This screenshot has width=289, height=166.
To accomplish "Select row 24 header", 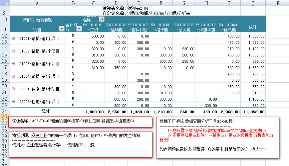I will pyautogui.click(x=5, y=111).
